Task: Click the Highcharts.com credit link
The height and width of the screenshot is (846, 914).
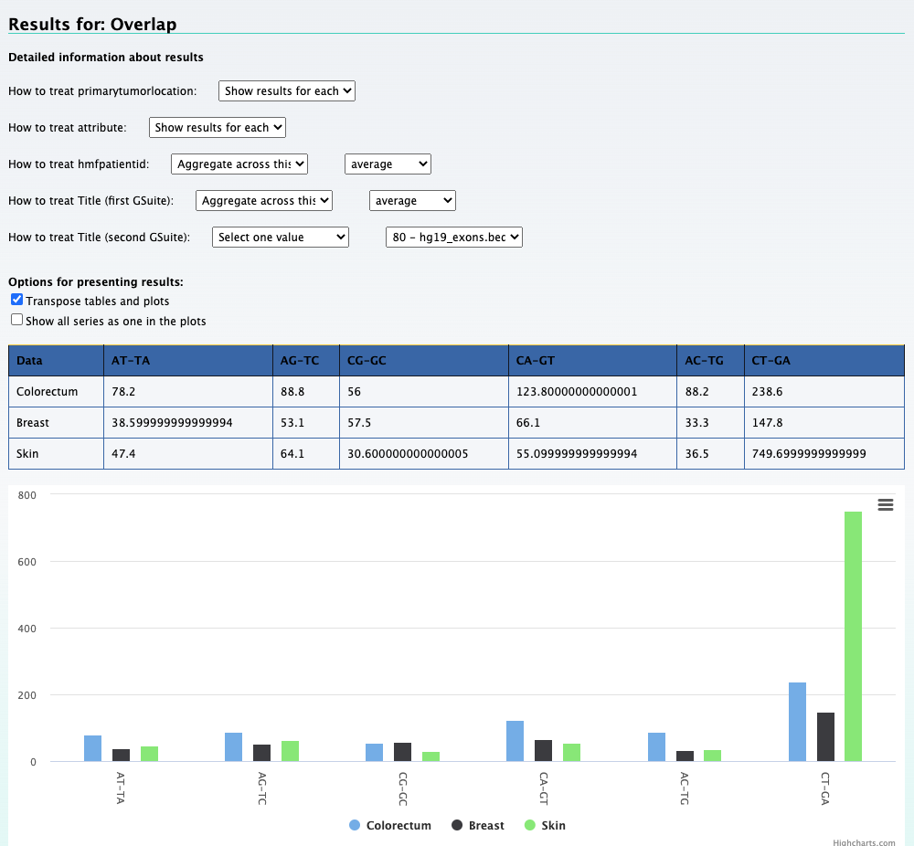Action: pyautogui.click(x=864, y=843)
